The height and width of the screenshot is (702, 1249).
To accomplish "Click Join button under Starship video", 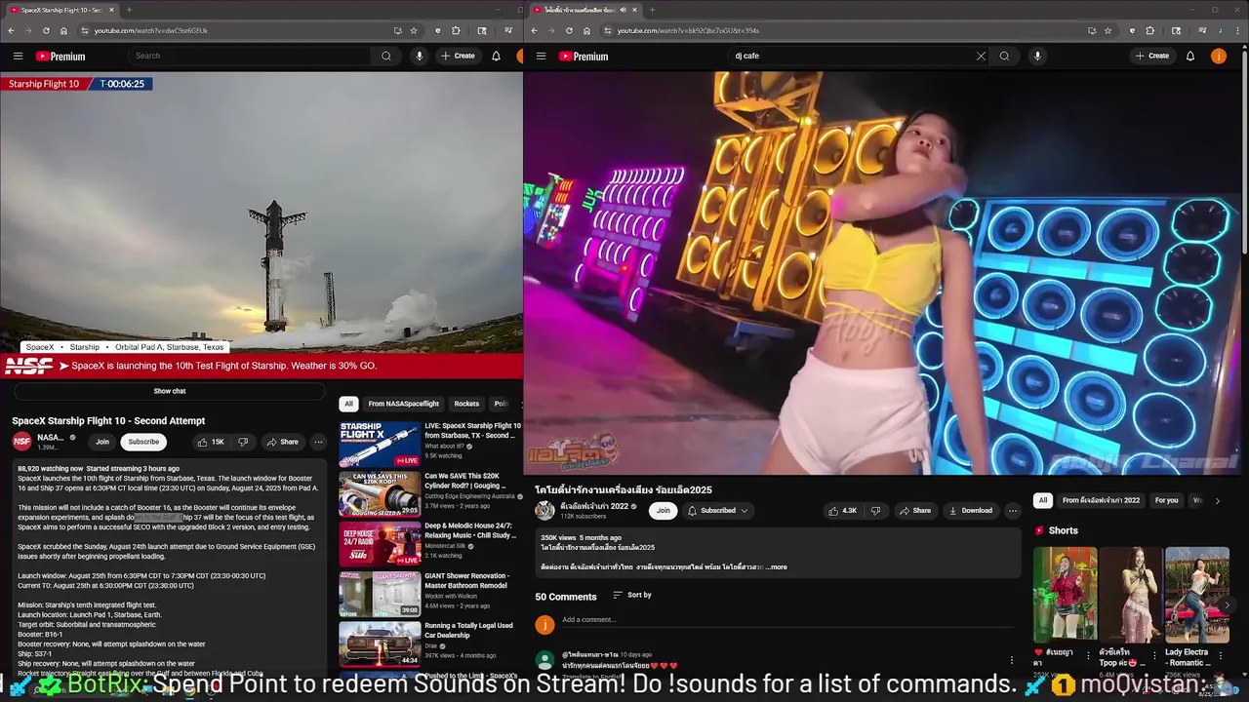I will click(102, 442).
